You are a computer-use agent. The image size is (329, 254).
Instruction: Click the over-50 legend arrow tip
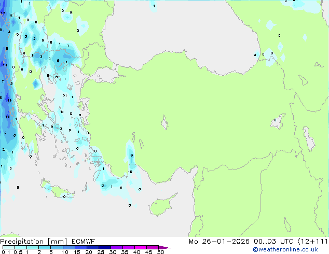click(x=164, y=247)
